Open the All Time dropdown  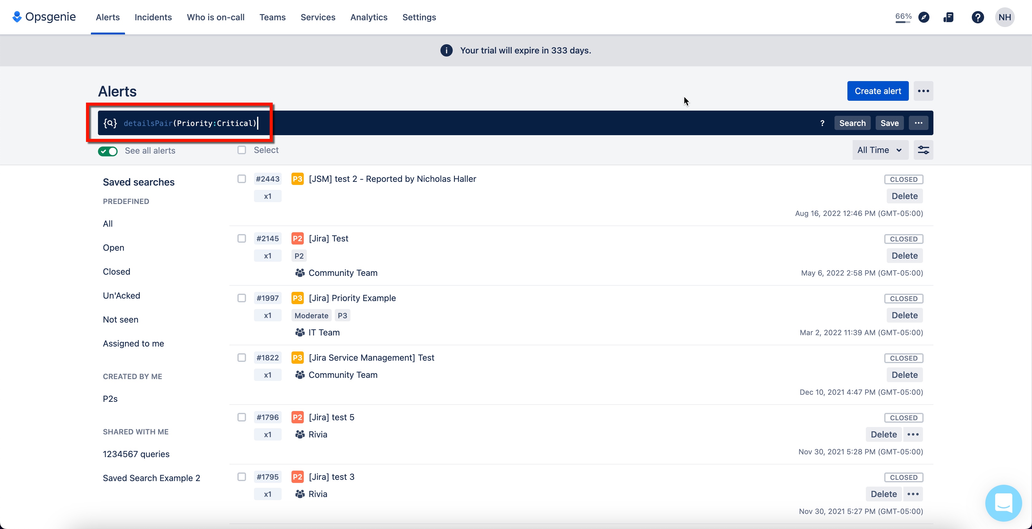tap(880, 150)
